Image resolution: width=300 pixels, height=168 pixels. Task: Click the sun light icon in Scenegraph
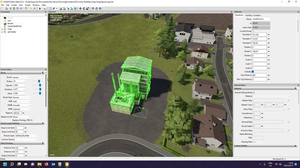tap(5, 21)
